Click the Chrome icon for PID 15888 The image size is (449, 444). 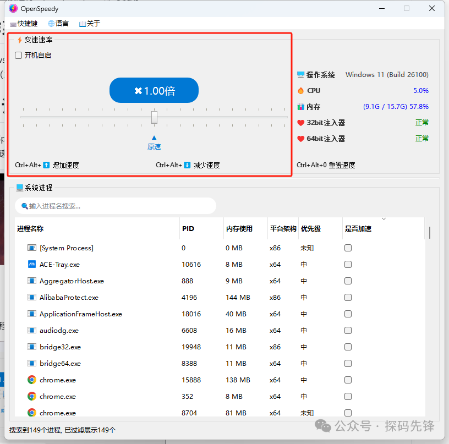[32, 380]
